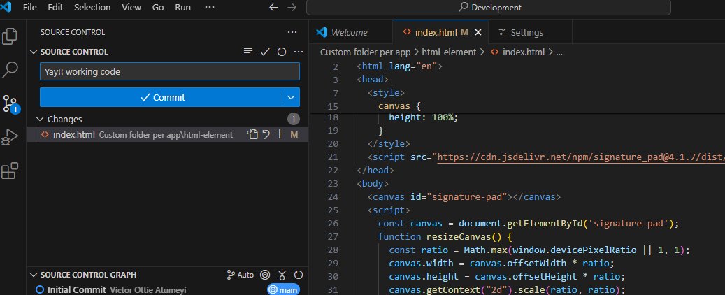Switch to the Welcome tab
Image resolution: width=725 pixels, height=295 pixels.
tap(350, 32)
